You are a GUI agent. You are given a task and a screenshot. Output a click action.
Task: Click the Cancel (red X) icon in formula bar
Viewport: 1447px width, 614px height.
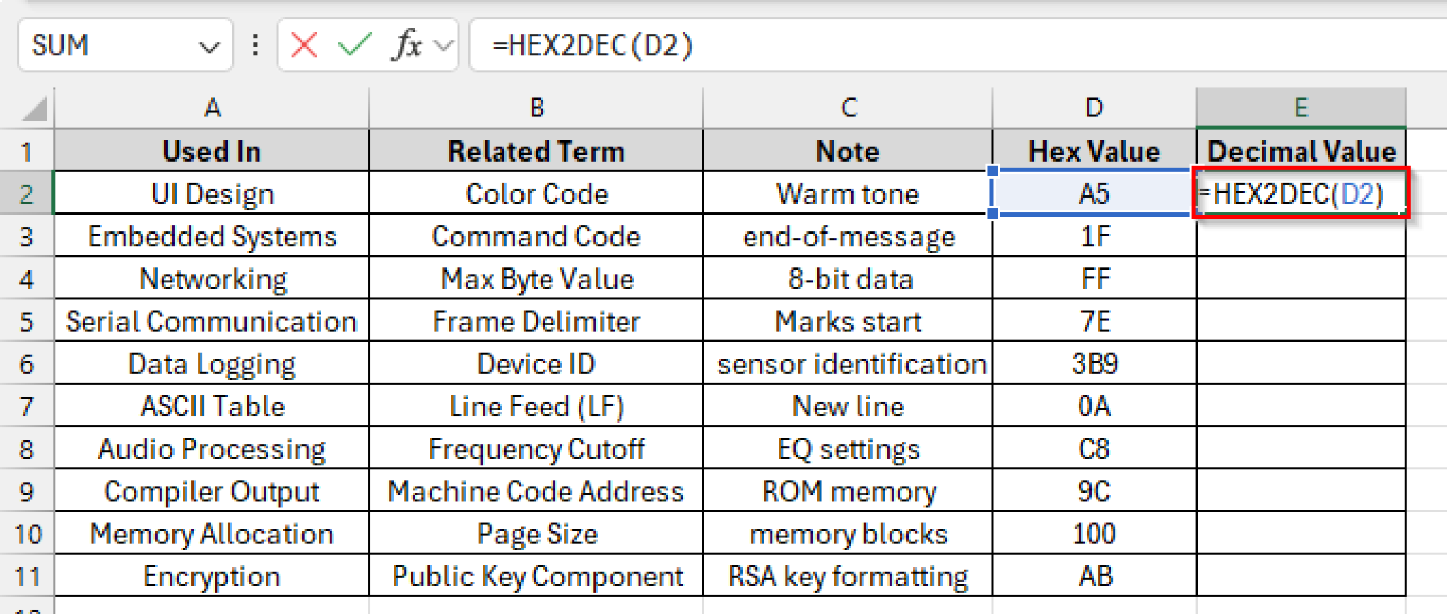click(x=302, y=44)
